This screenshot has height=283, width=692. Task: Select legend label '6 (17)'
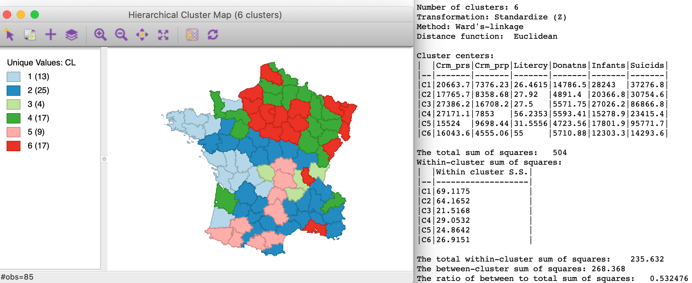click(x=38, y=146)
